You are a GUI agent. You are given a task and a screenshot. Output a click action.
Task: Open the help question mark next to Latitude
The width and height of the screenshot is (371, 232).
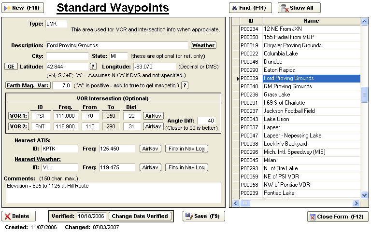93,67
